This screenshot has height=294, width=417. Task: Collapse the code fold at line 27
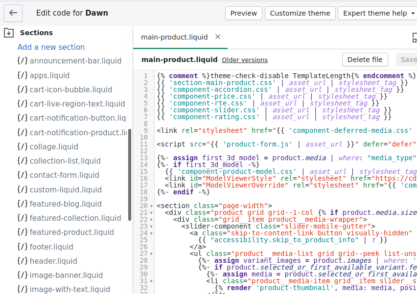tap(151, 254)
